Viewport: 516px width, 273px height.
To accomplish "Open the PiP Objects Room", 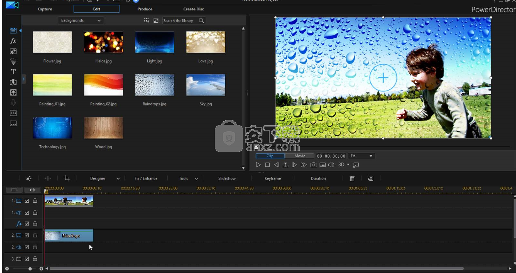I will click(x=13, y=51).
